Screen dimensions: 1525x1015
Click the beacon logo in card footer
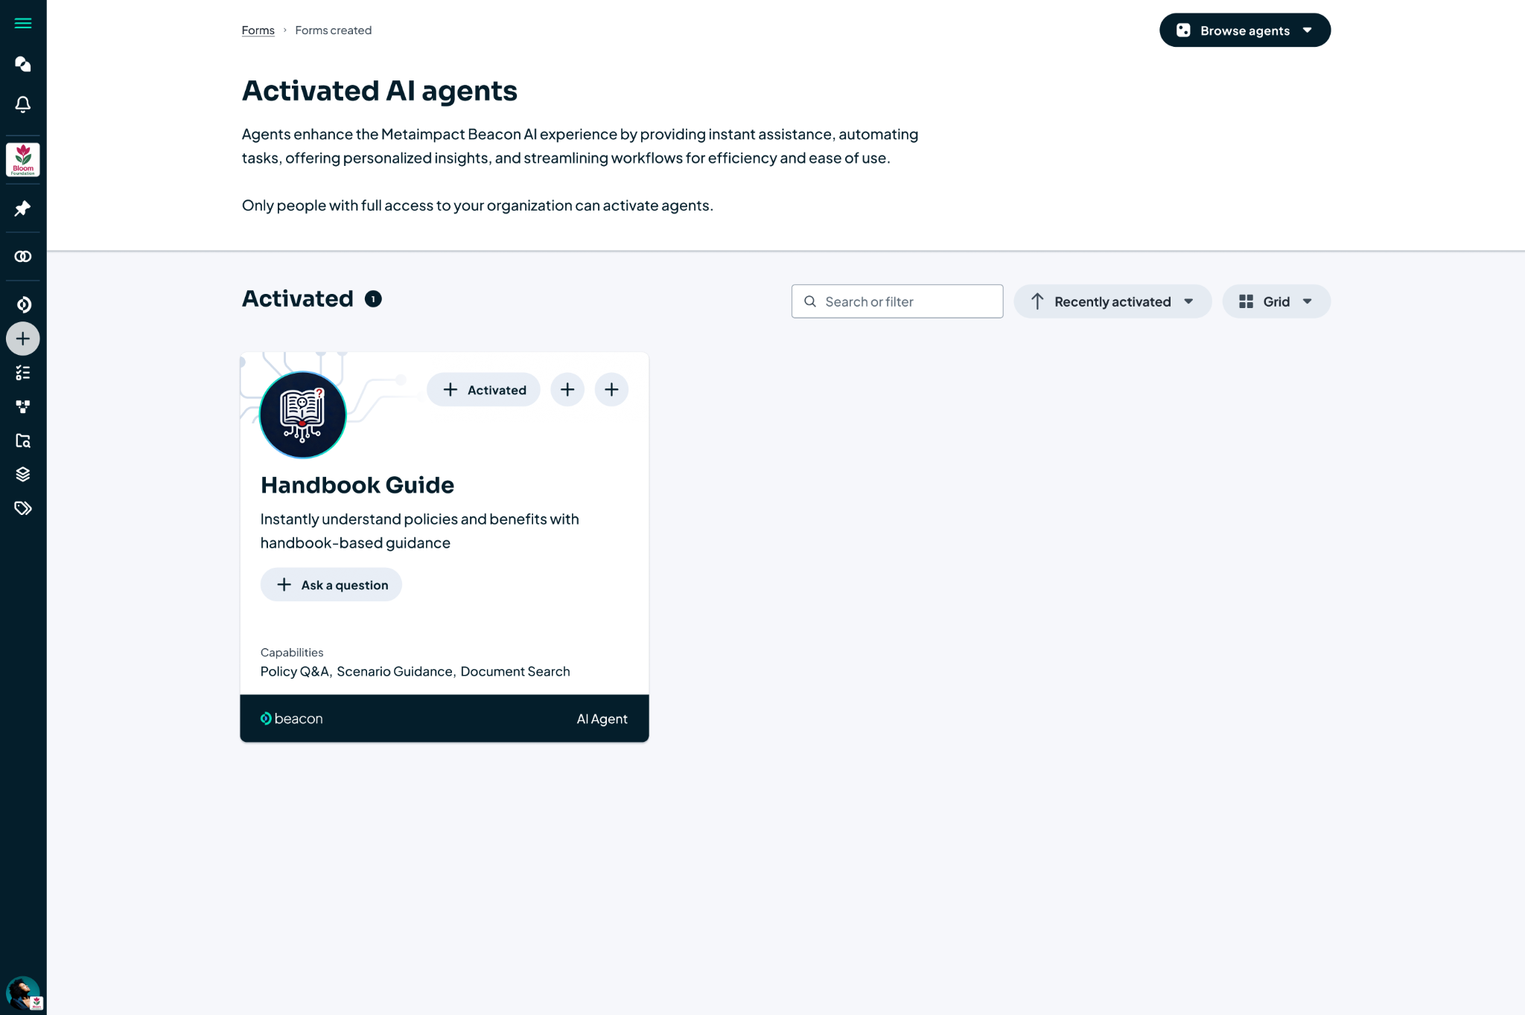[291, 719]
